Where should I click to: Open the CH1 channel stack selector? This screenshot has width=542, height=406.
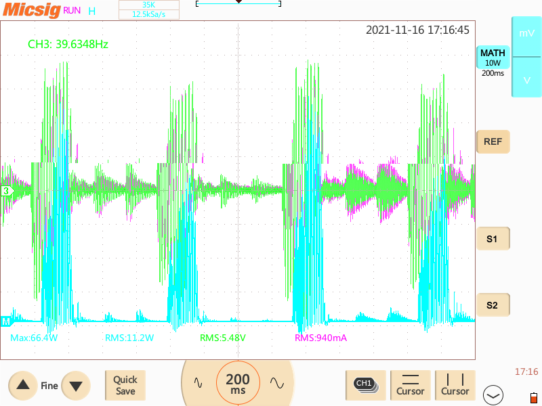[x=366, y=385]
